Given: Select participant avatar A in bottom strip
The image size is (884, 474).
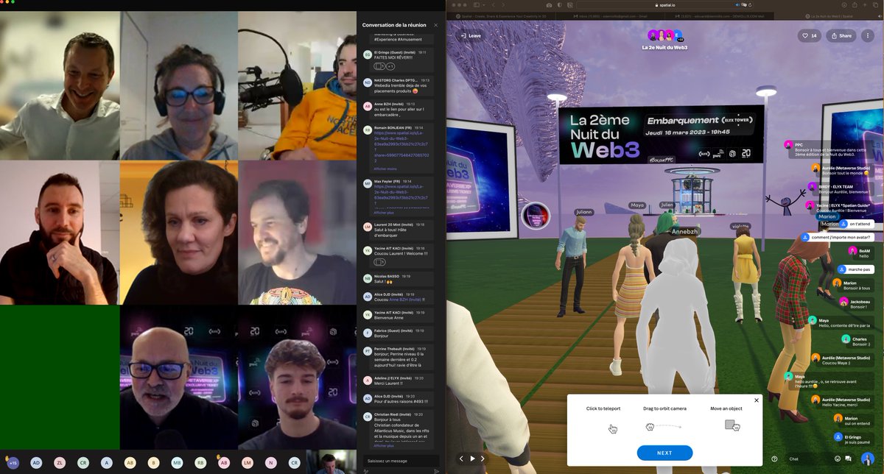Looking at the screenshot, I should pyautogui.click(x=107, y=463).
